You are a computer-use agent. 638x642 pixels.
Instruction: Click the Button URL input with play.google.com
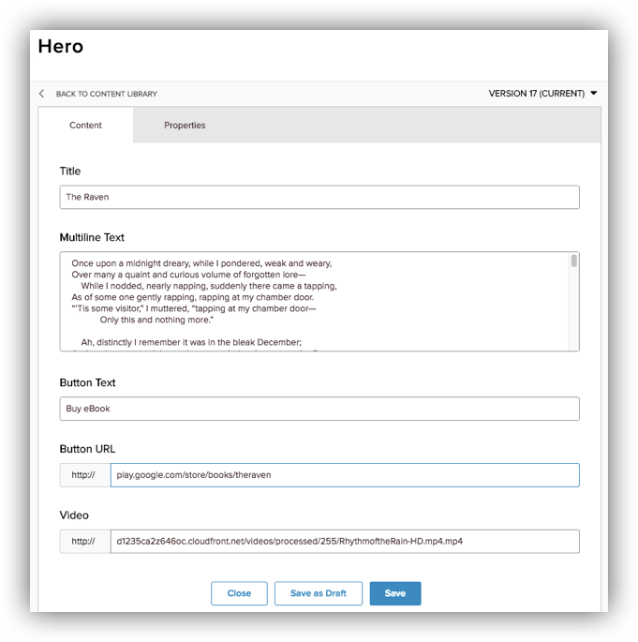344,475
